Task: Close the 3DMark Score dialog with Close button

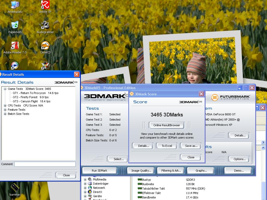Action: [x=191, y=157]
